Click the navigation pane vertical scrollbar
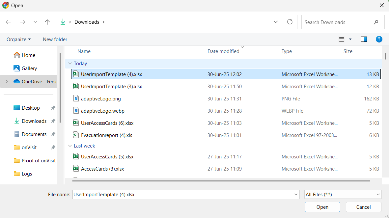Image resolution: width=389 pixels, height=218 pixels. click(x=60, y=87)
